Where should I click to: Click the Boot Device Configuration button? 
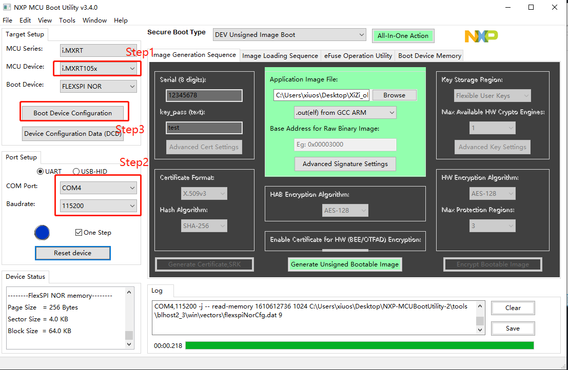click(73, 113)
